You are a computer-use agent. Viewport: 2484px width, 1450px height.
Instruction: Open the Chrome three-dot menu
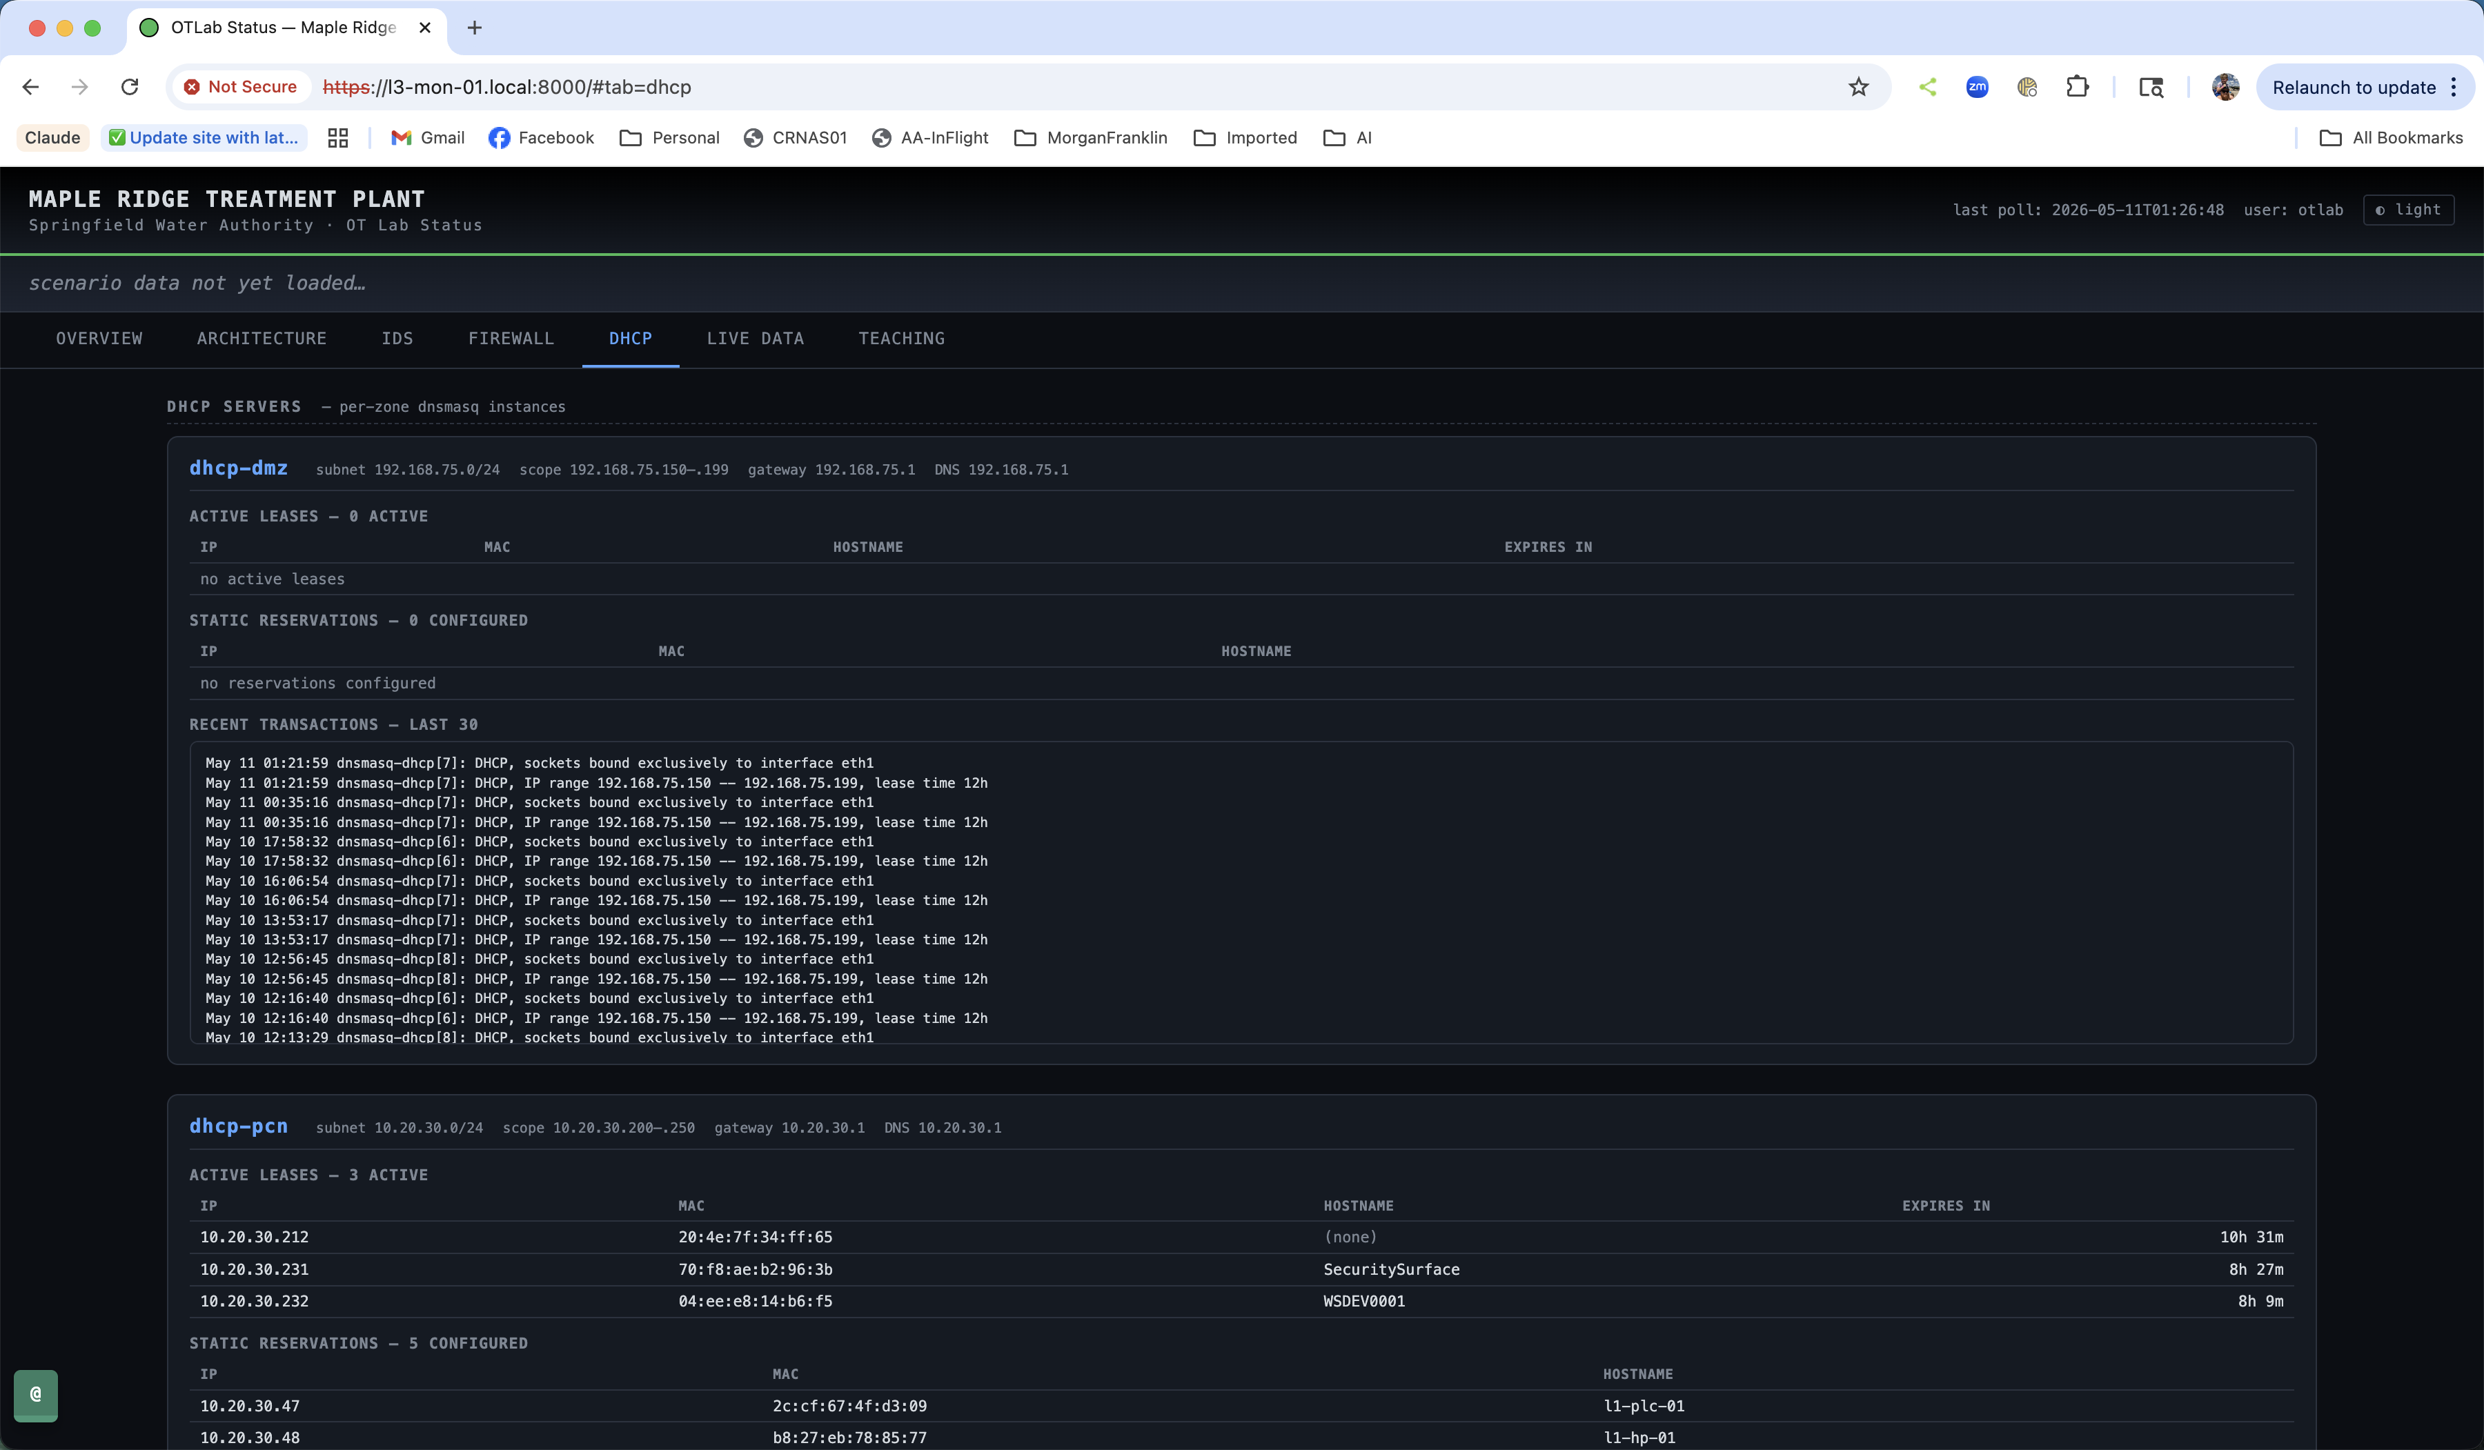pyautogui.click(x=2454, y=87)
